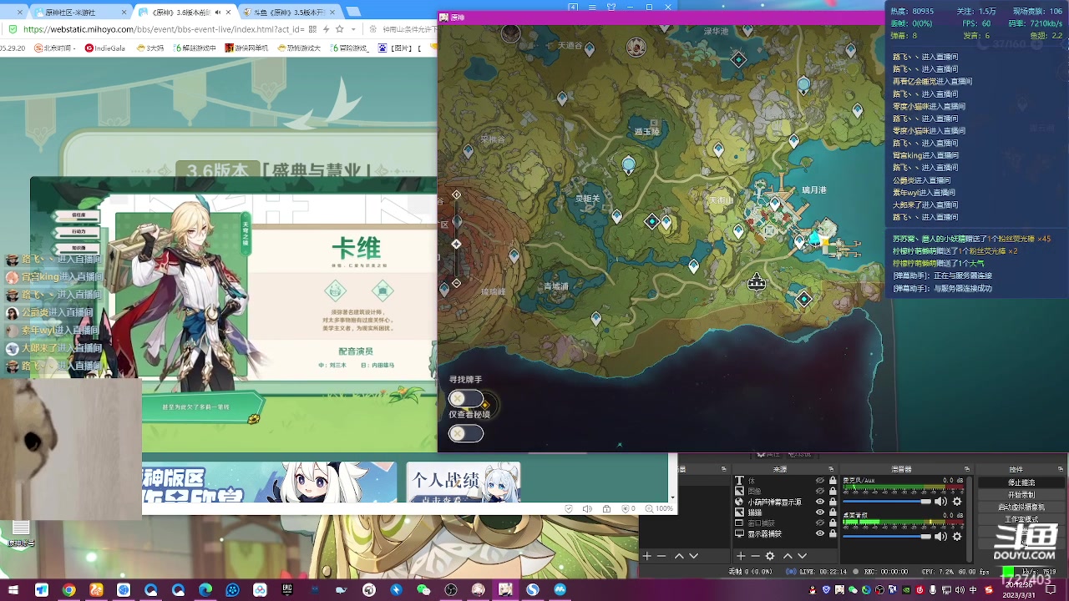This screenshot has width=1069, height=601.
Task: Switch to 《原神》3.6版本前瞻 browser tab
Action: [x=184, y=13]
